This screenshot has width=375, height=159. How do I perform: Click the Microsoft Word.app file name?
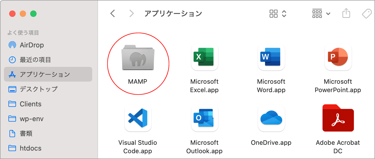271,86
